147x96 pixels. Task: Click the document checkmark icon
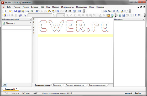tap(112, 15)
